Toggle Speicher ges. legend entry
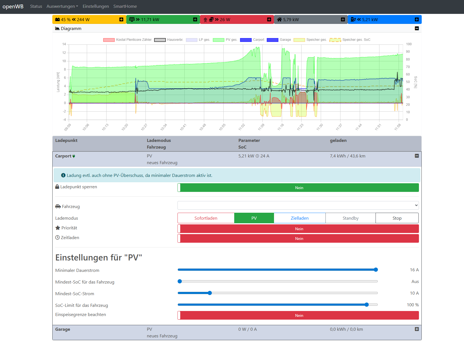The image size is (464, 341). point(310,40)
